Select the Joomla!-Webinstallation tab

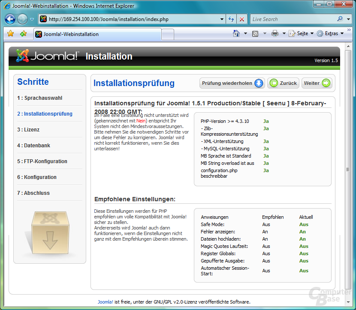point(98,34)
